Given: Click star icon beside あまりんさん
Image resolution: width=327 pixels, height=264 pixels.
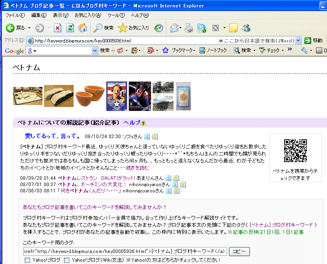Looking at the screenshot, I should point(176,178).
